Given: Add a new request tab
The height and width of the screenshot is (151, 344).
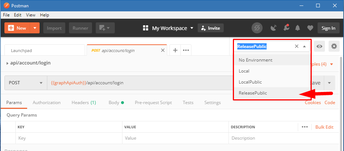Looking at the screenshot, I should point(175,51).
